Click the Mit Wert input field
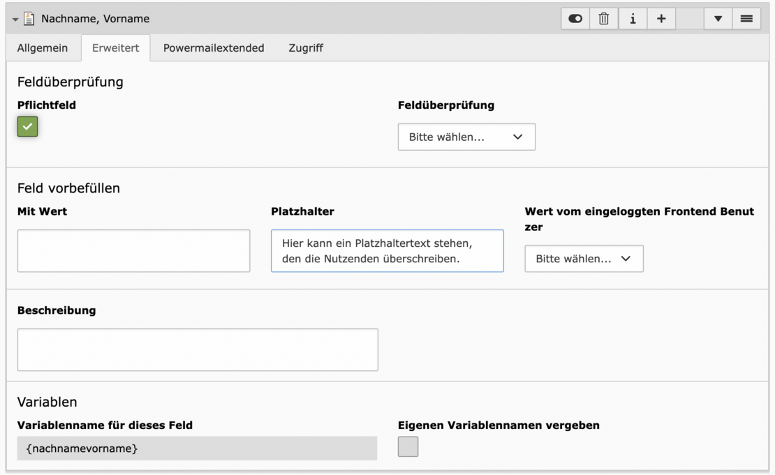Image resolution: width=775 pixels, height=475 pixels. pos(133,251)
